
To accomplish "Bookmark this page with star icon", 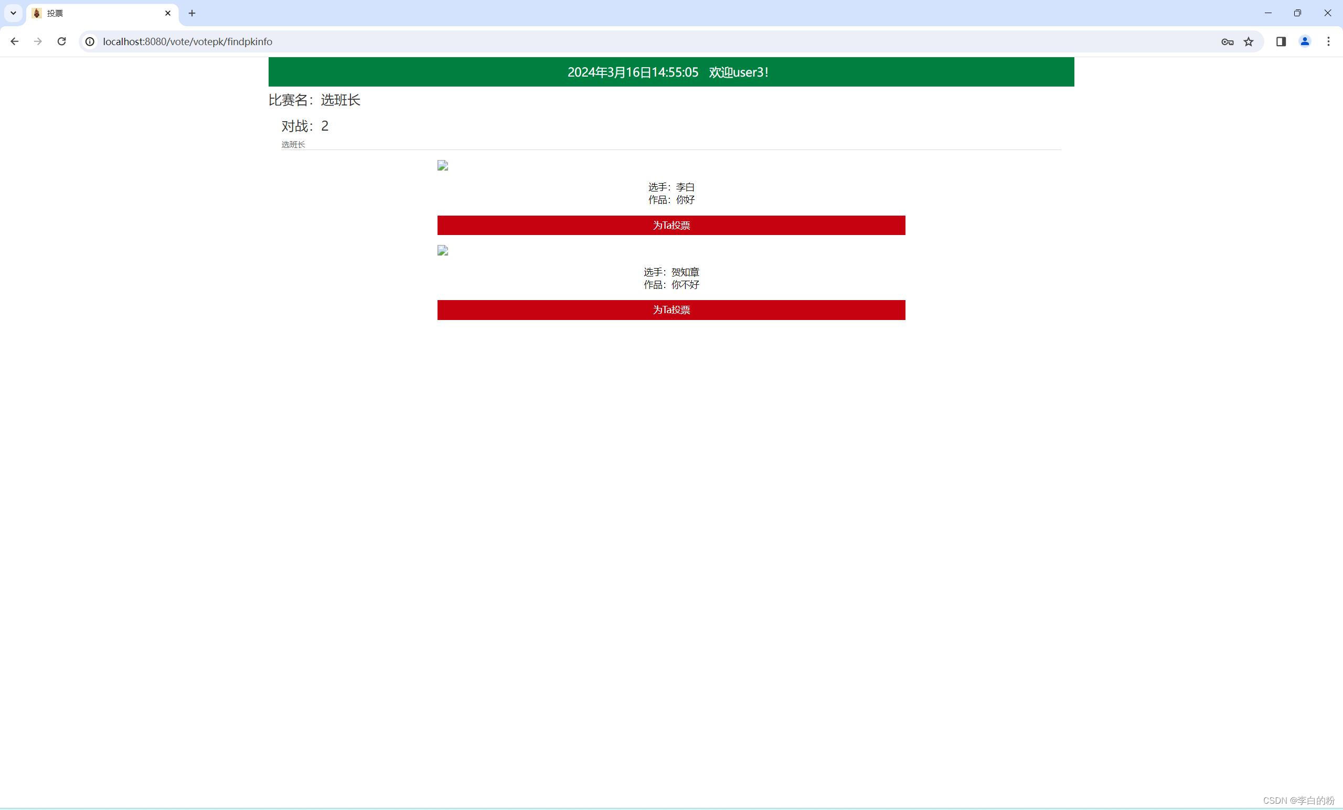I will 1248,41.
